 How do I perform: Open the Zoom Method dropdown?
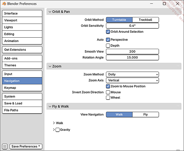tap(132, 74)
